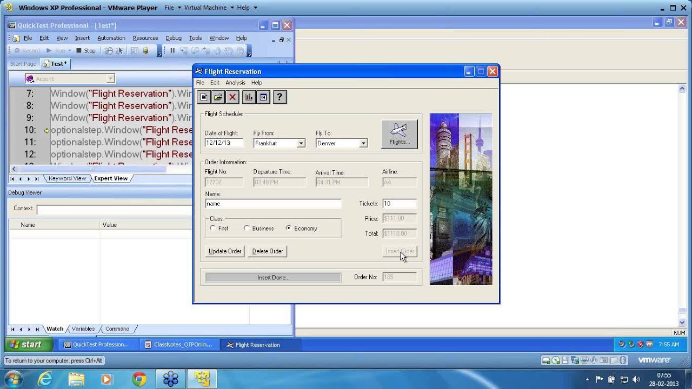This screenshot has height=389, width=692.
Task: Open the Graph chart icon in Flight Reservation
Action: point(249,97)
